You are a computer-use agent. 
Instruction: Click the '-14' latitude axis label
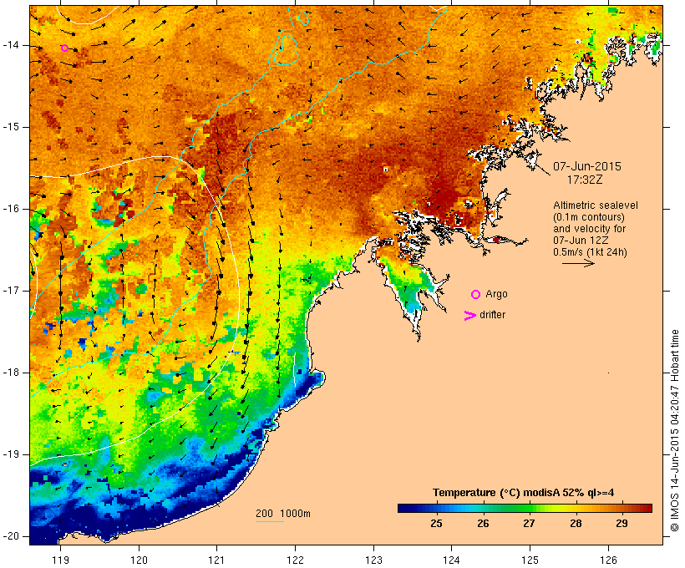click(x=11, y=45)
